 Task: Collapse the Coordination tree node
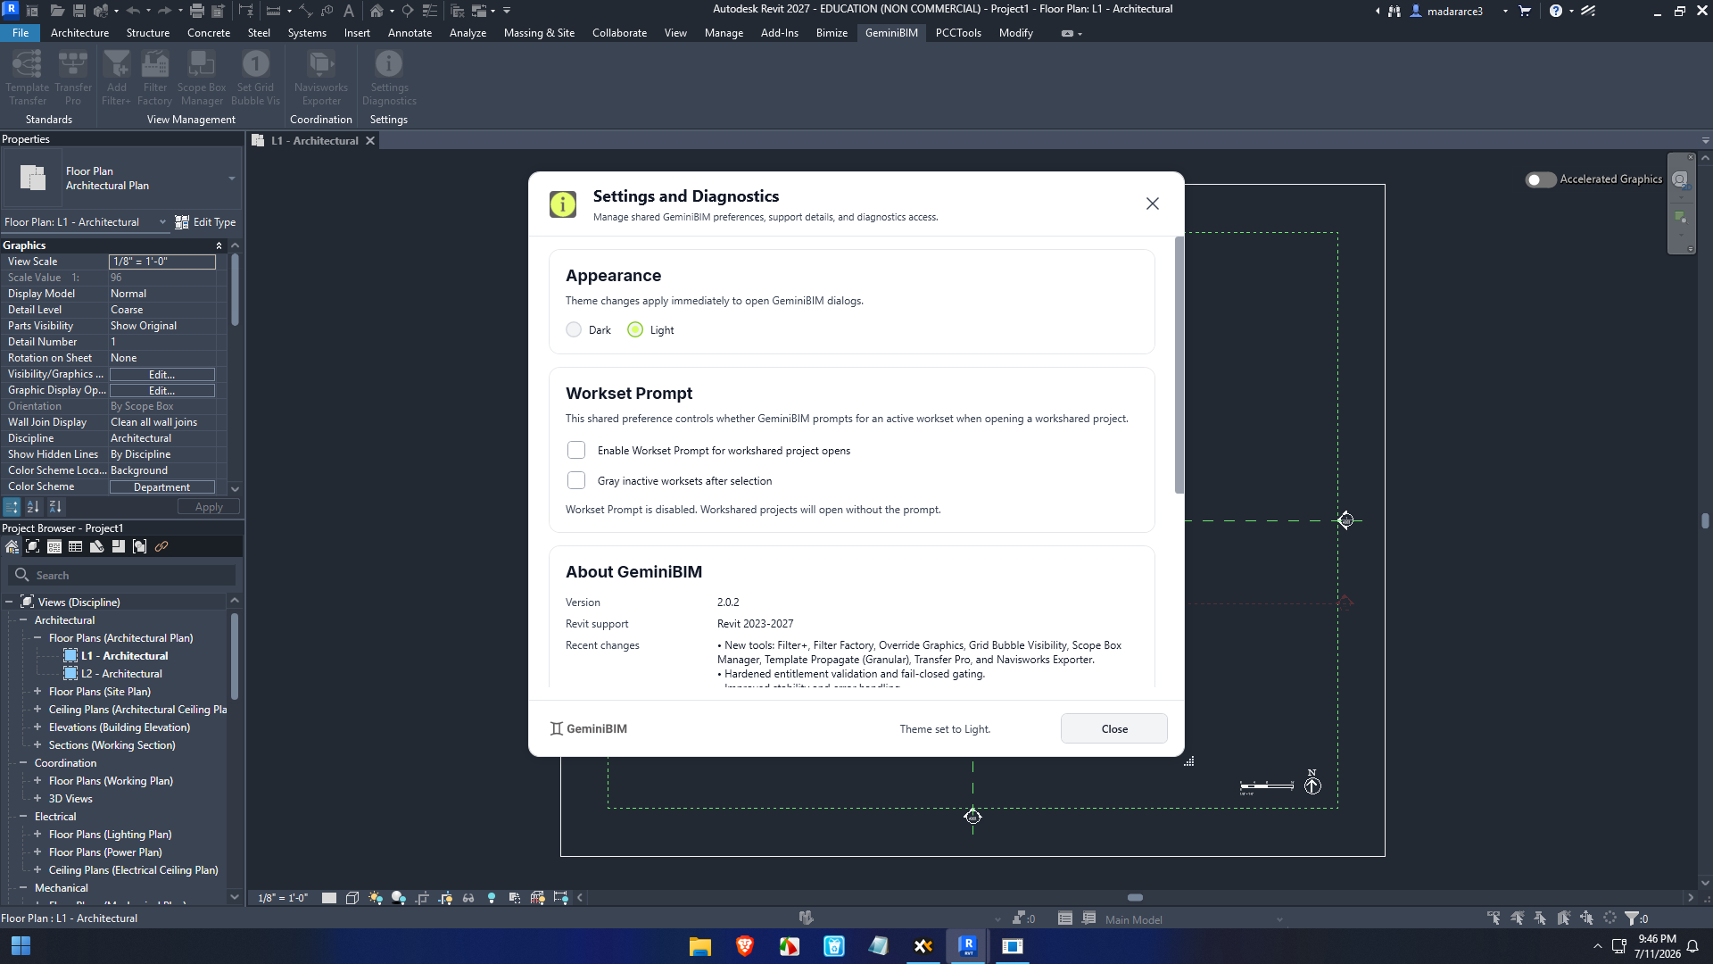click(x=23, y=763)
